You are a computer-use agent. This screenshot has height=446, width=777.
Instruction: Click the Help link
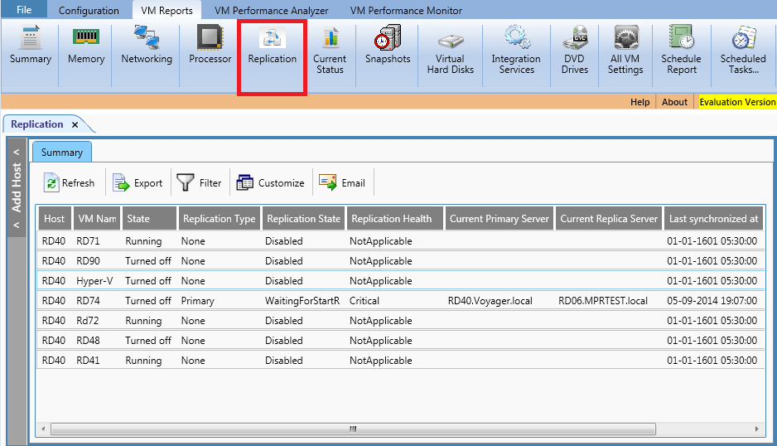point(639,102)
